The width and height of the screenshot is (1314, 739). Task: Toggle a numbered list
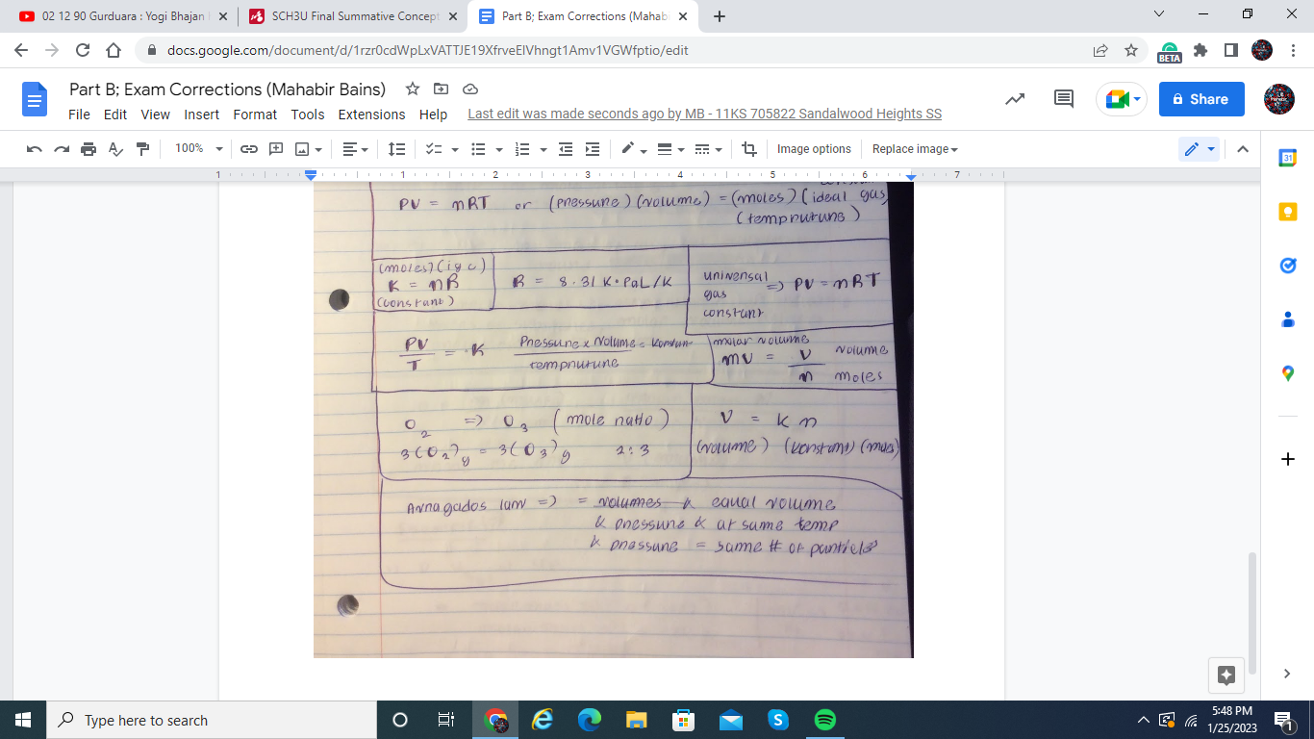coord(522,149)
